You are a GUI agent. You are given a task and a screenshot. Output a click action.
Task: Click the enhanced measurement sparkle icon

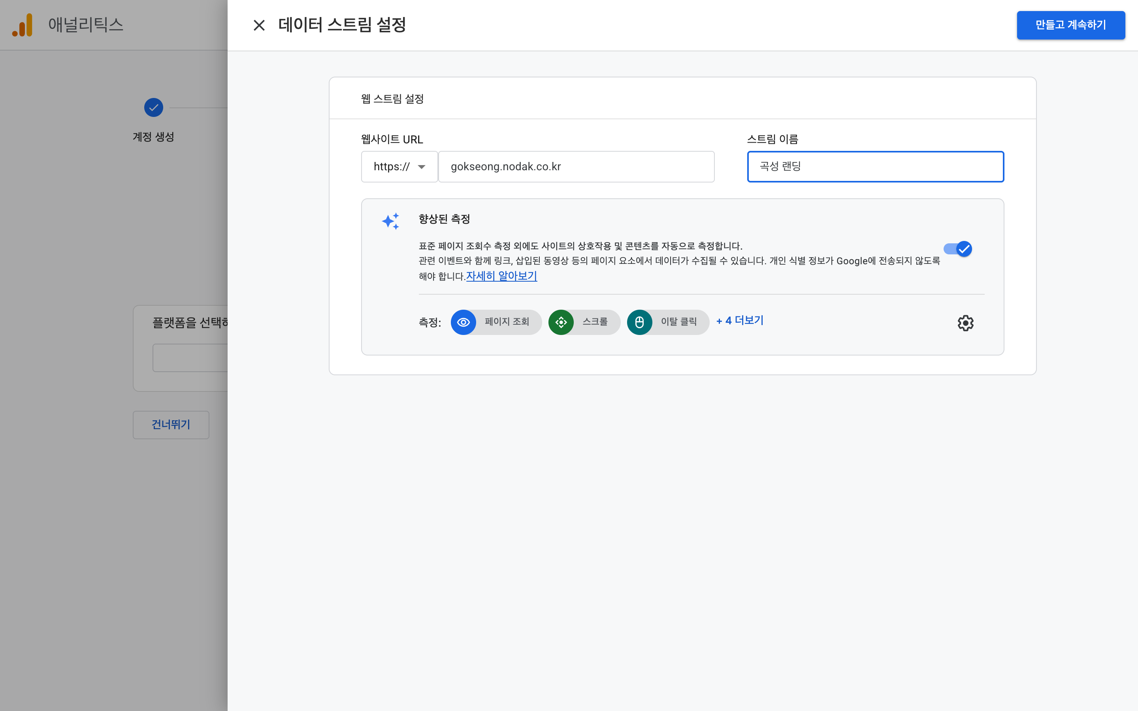(x=391, y=221)
